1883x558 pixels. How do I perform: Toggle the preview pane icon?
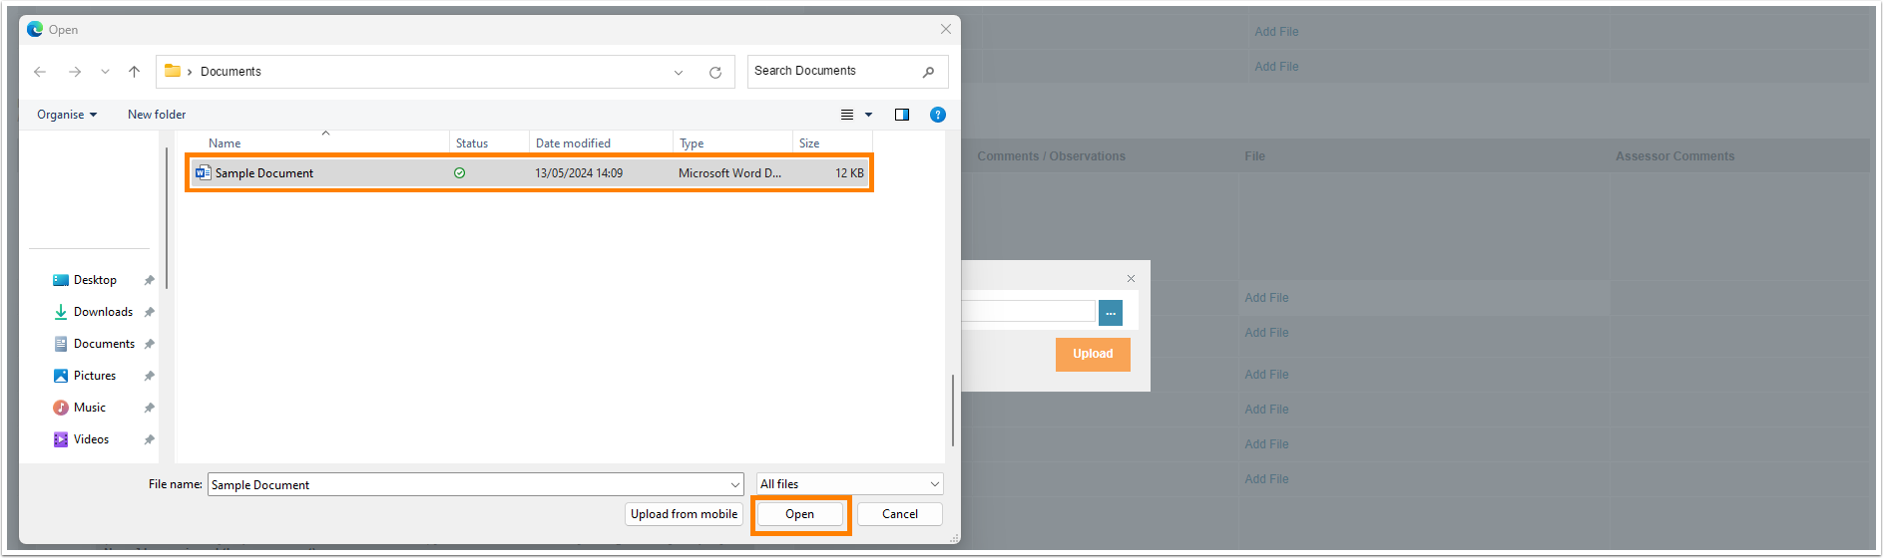click(x=901, y=115)
